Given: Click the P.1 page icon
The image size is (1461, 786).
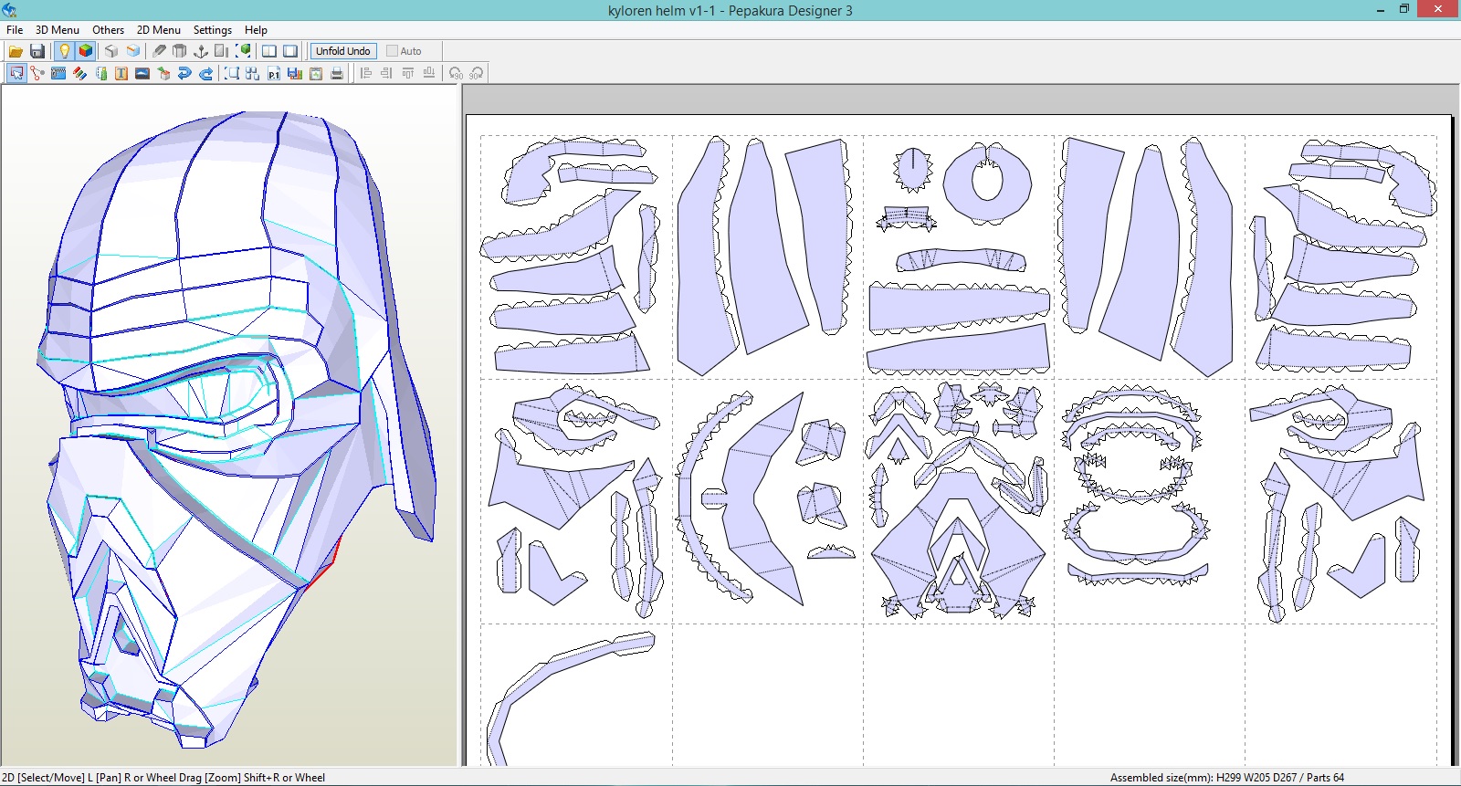Looking at the screenshot, I should (274, 73).
